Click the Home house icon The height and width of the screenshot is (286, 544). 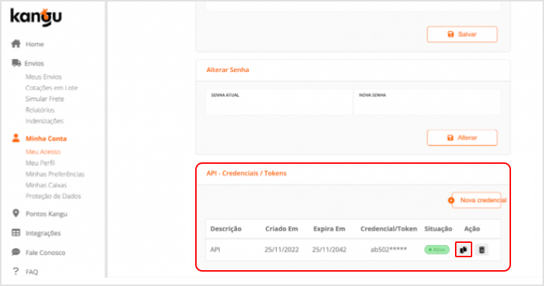16,44
